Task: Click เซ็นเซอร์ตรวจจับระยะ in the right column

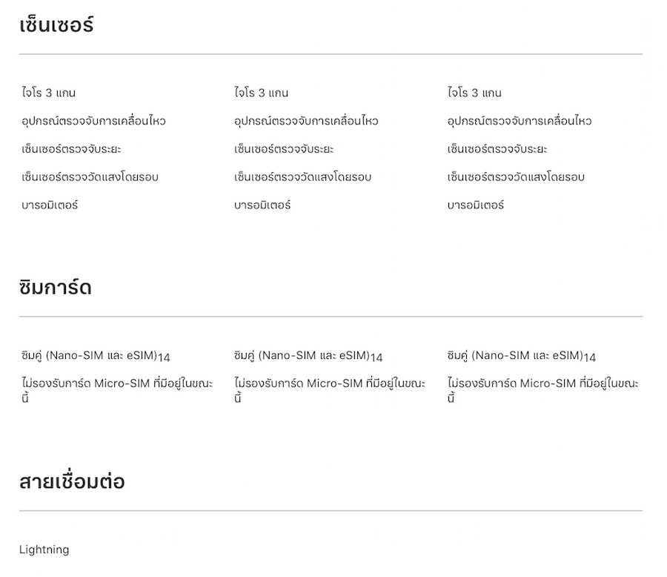Action: click(x=497, y=149)
